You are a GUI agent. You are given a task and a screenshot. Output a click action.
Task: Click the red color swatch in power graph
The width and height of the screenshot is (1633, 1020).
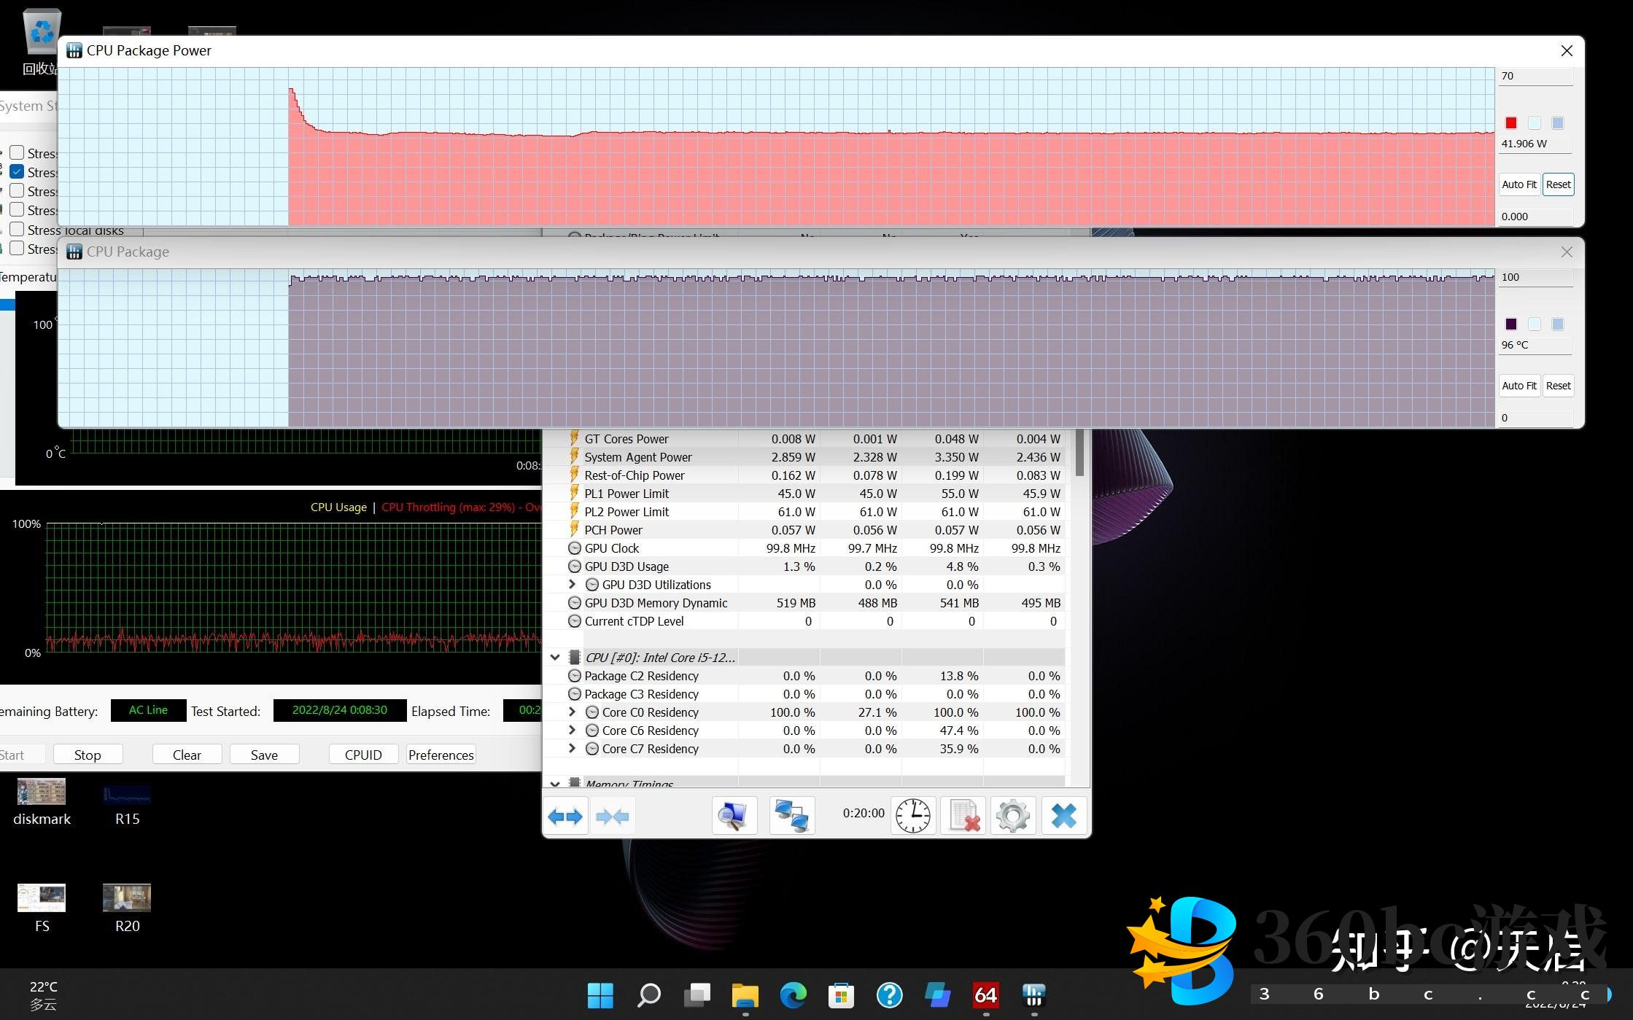click(x=1510, y=122)
